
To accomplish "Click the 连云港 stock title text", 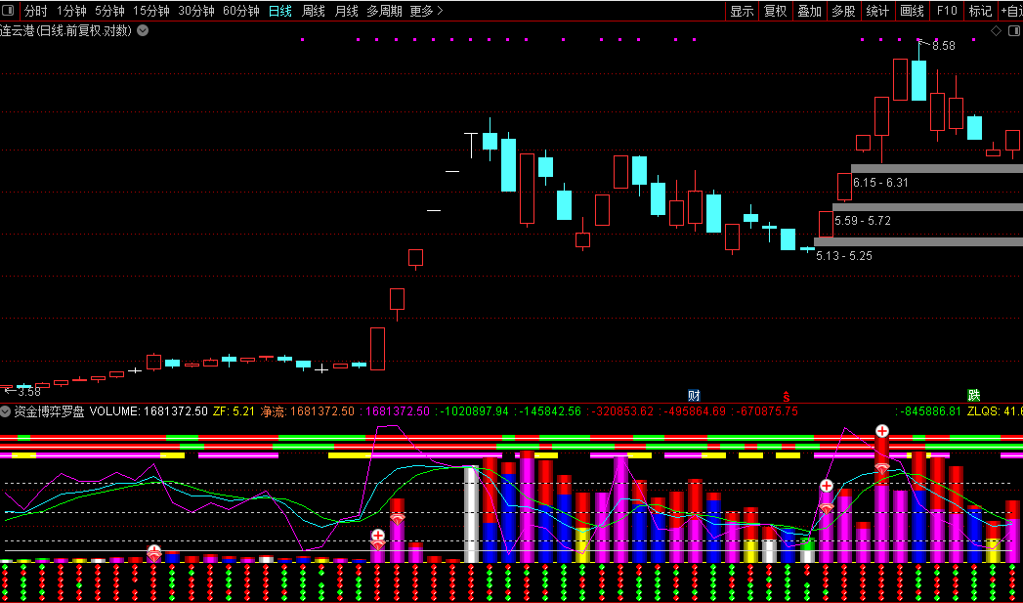I will 17,30.
